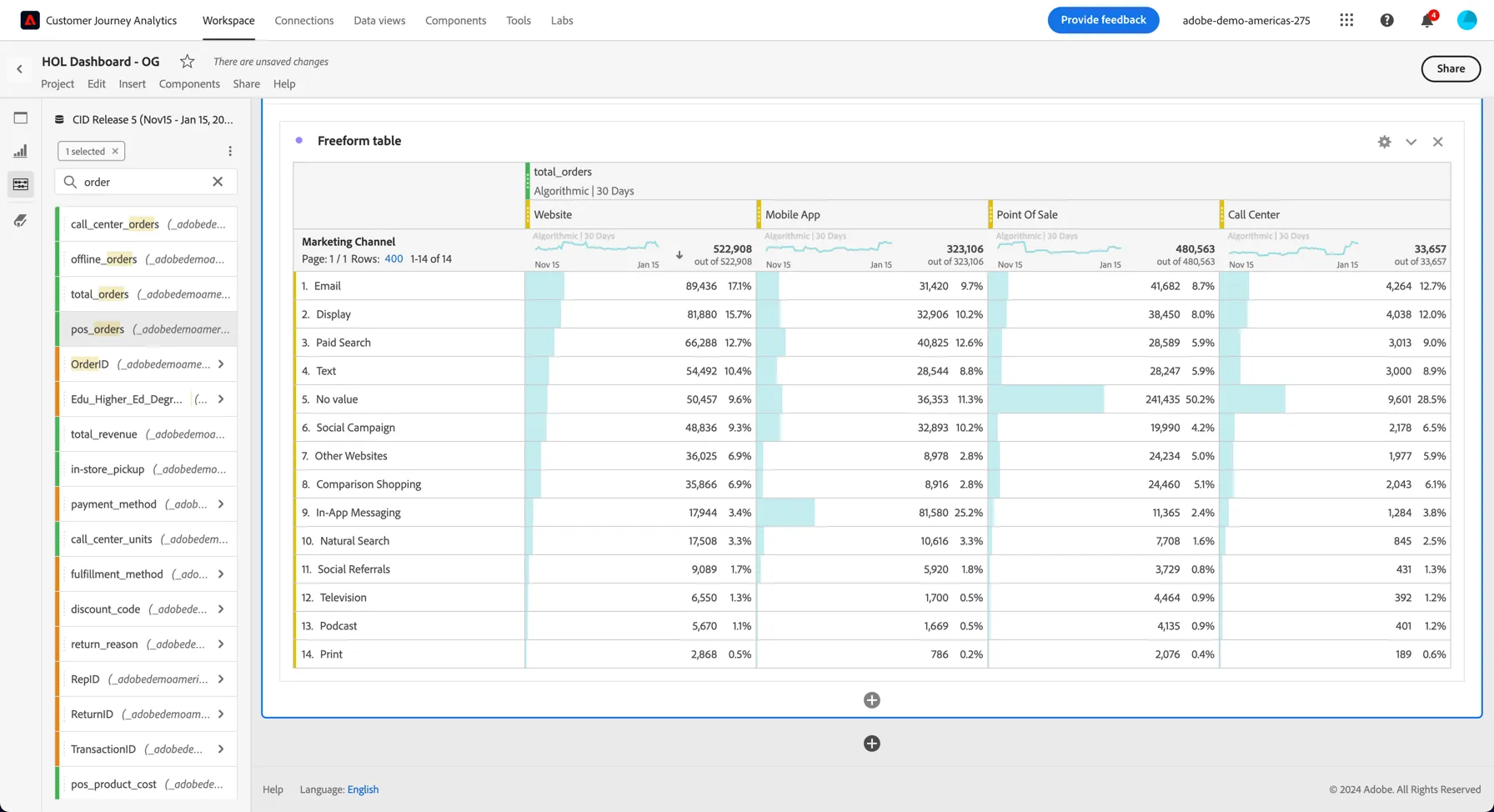Expand fulfillment_method dimension
This screenshot has height=812, width=1494.
click(x=221, y=574)
